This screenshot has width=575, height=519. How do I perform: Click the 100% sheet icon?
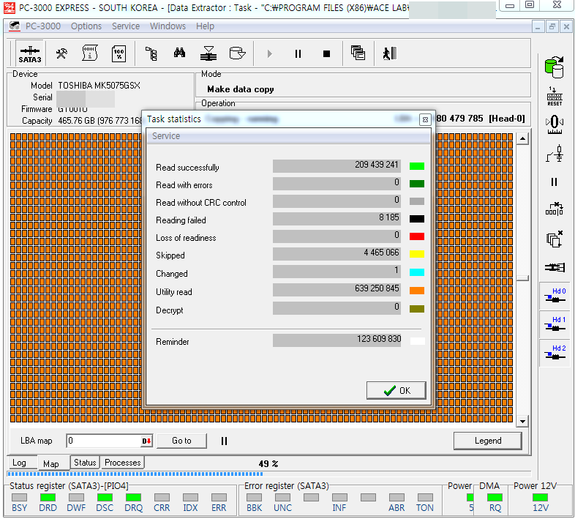tap(119, 54)
